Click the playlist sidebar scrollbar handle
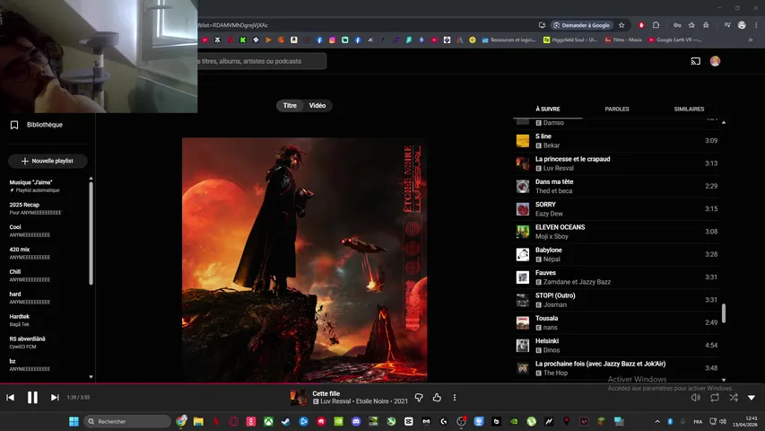765x431 pixels. (x=91, y=233)
